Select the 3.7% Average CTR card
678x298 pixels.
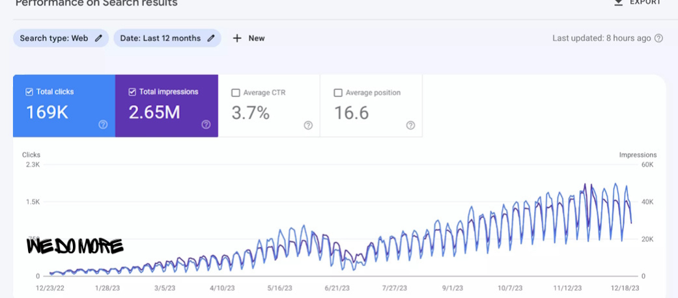point(269,106)
